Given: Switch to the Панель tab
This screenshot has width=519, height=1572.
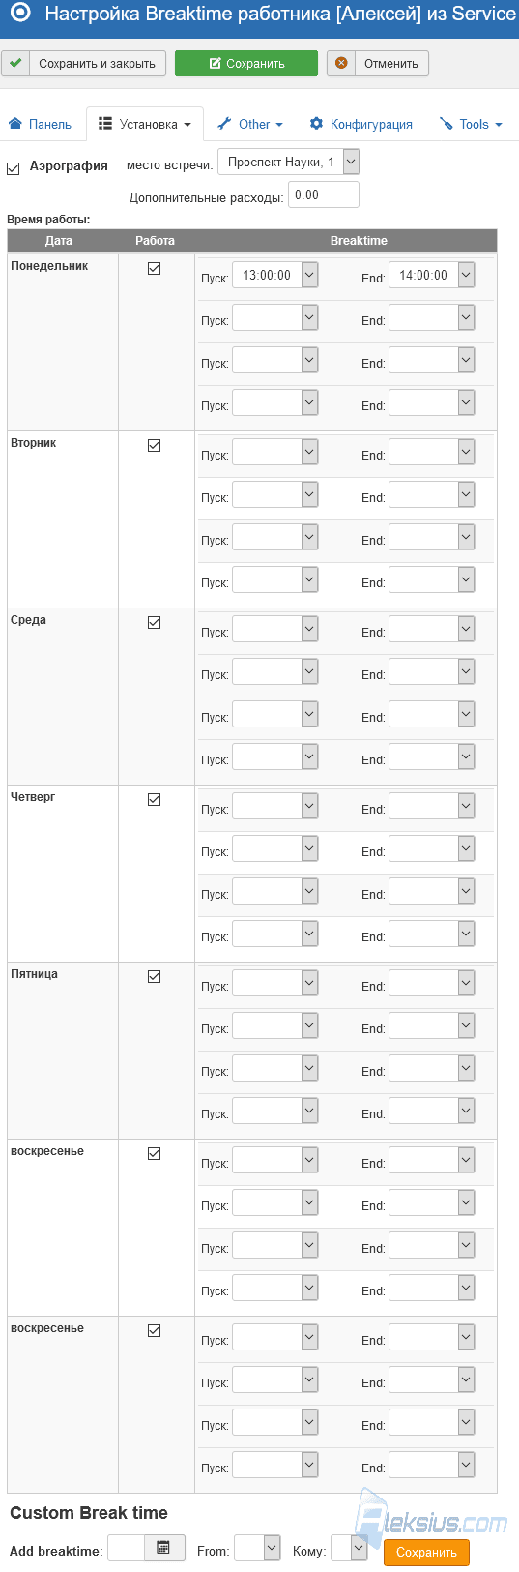Looking at the screenshot, I should point(41,124).
